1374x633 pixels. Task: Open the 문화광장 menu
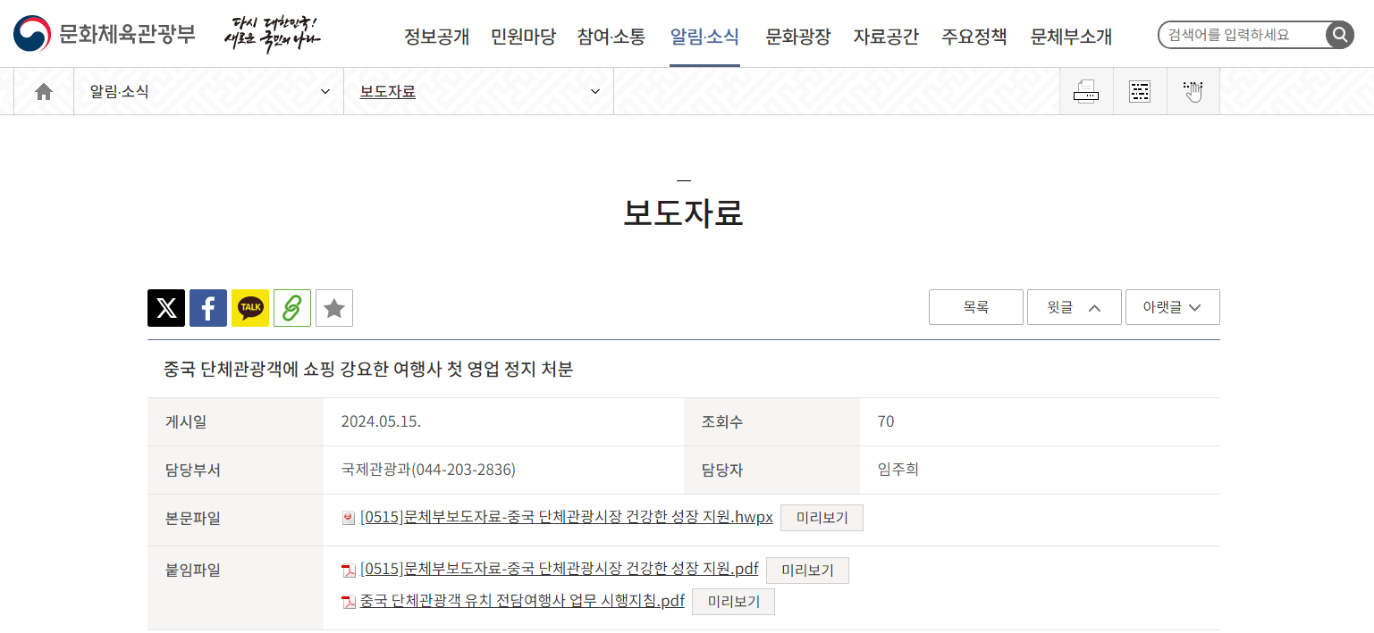(797, 37)
